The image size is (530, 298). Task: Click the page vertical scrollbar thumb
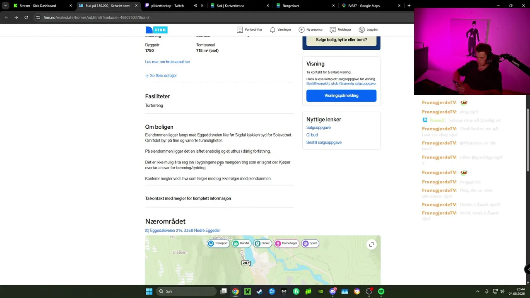coord(528,139)
